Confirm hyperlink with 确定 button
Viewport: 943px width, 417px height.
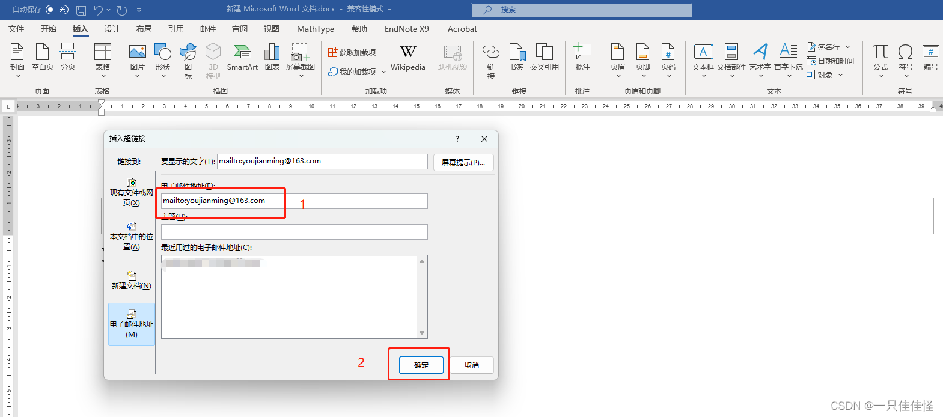421,365
